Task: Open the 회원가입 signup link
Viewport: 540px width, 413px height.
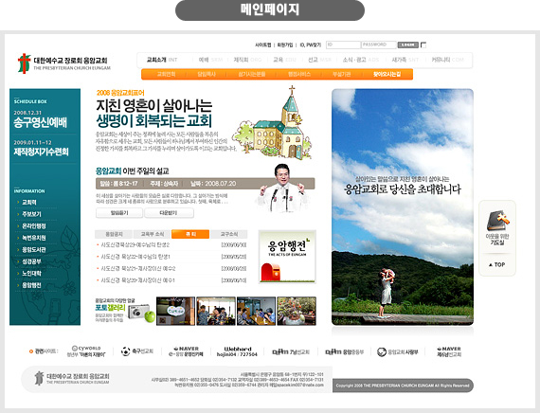Action: click(285, 45)
